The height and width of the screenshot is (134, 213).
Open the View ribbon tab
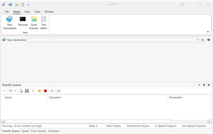pos(27,12)
